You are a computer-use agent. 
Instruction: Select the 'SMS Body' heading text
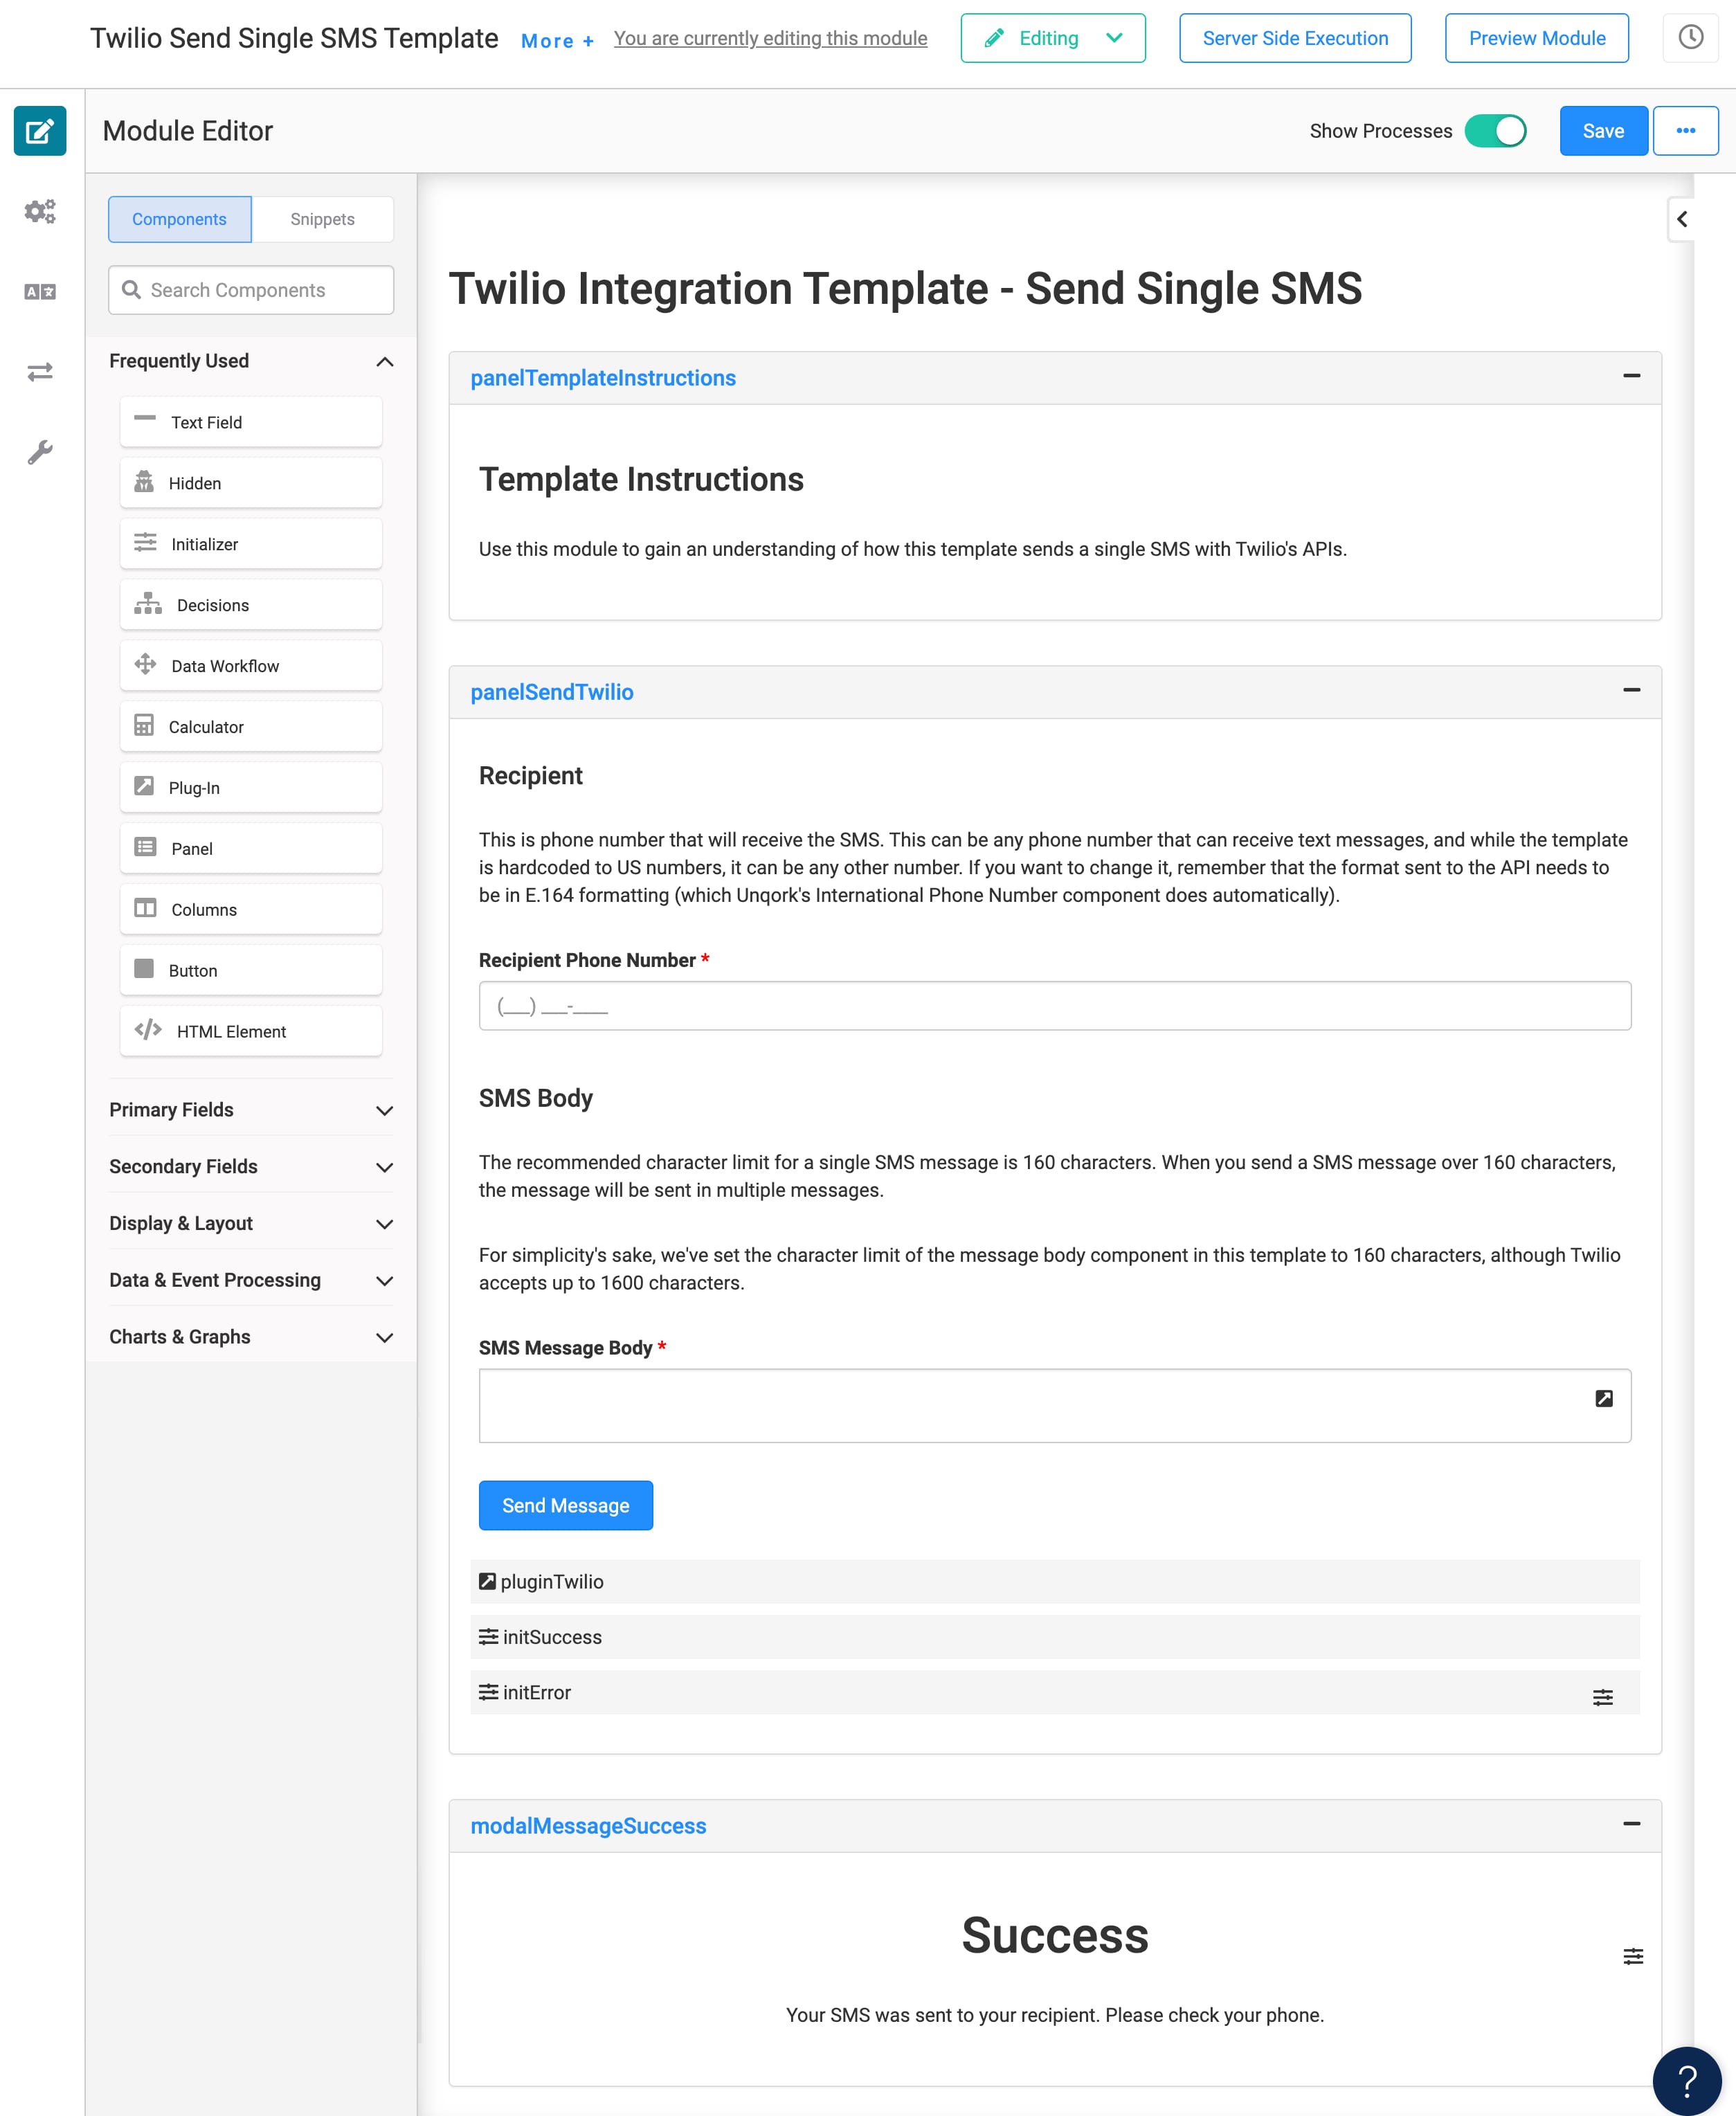[536, 1098]
